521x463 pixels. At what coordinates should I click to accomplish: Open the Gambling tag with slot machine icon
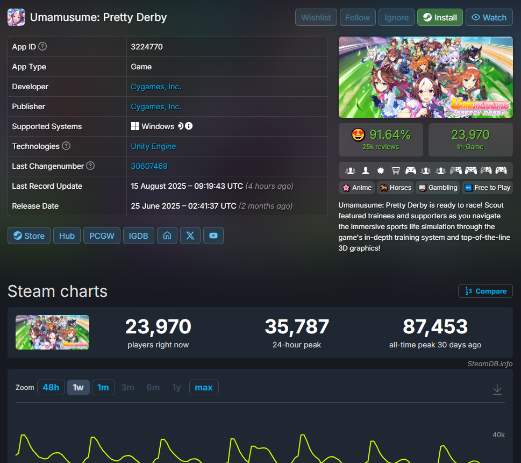click(x=438, y=188)
